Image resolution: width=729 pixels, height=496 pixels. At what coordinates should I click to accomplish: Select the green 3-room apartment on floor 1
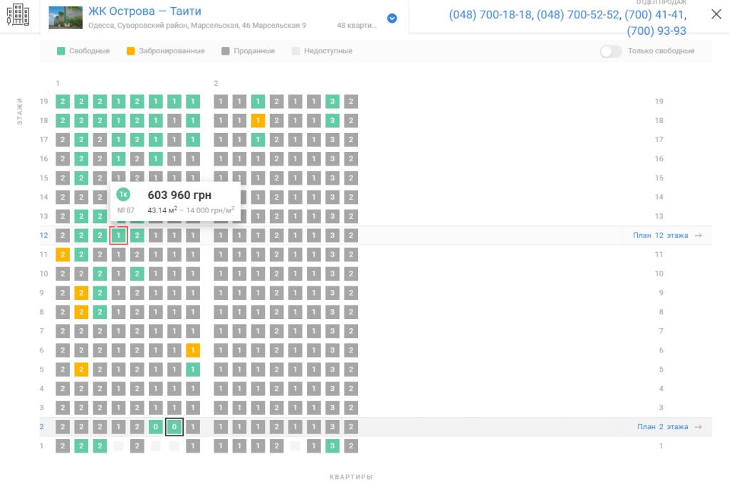[x=332, y=446]
